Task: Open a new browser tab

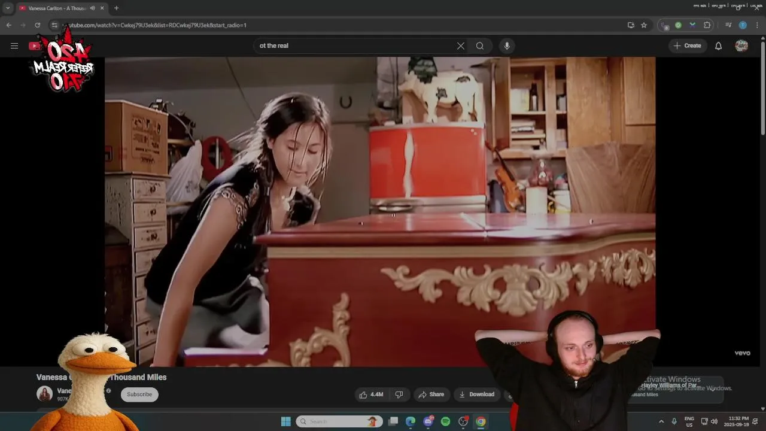Action: [x=116, y=8]
